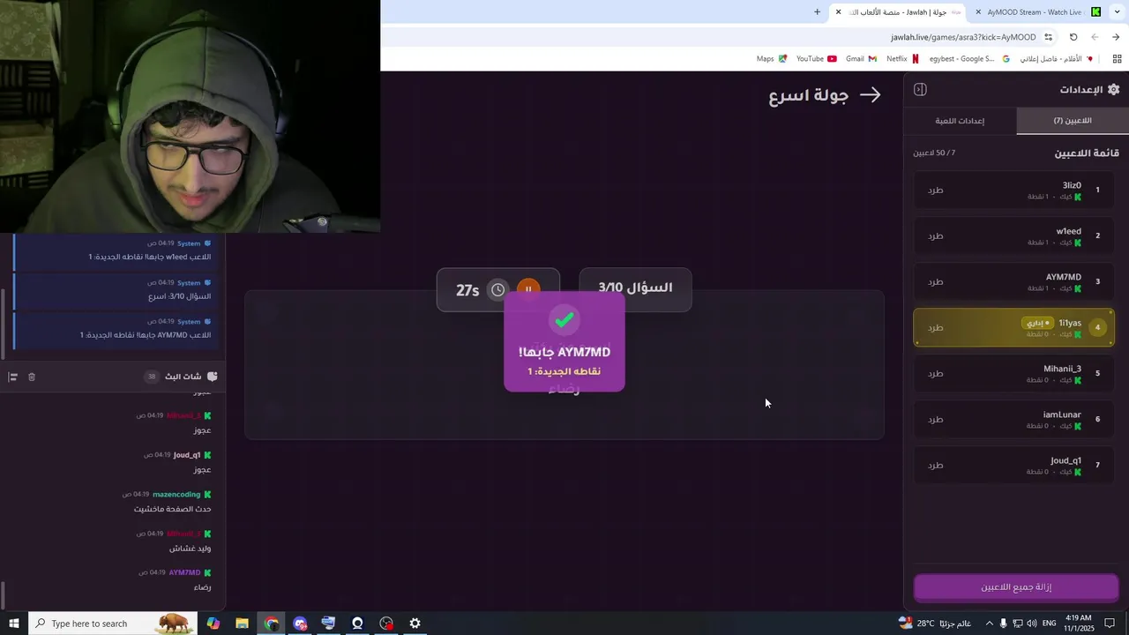Open the Maps bookmark
This screenshot has height=635, width=1129.
point(771,59)
